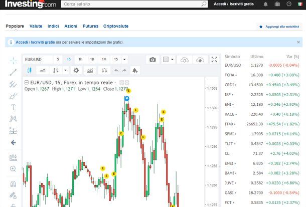Screen dimensions: 306x207
Task: Click Aggiungi alla watchlist button
Action: (279, 27)
